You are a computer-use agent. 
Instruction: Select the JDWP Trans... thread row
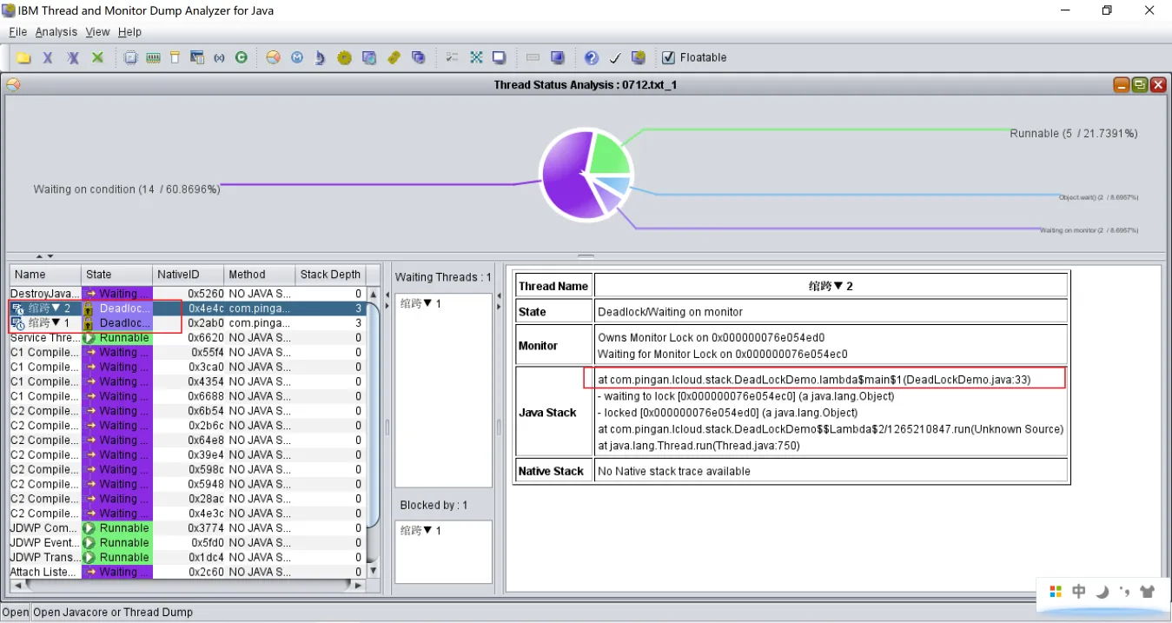pos(187,558)
